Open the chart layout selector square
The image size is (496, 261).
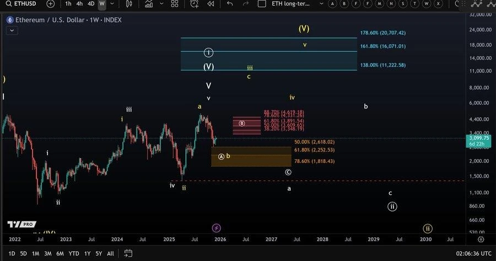click(x=262, y=4)
